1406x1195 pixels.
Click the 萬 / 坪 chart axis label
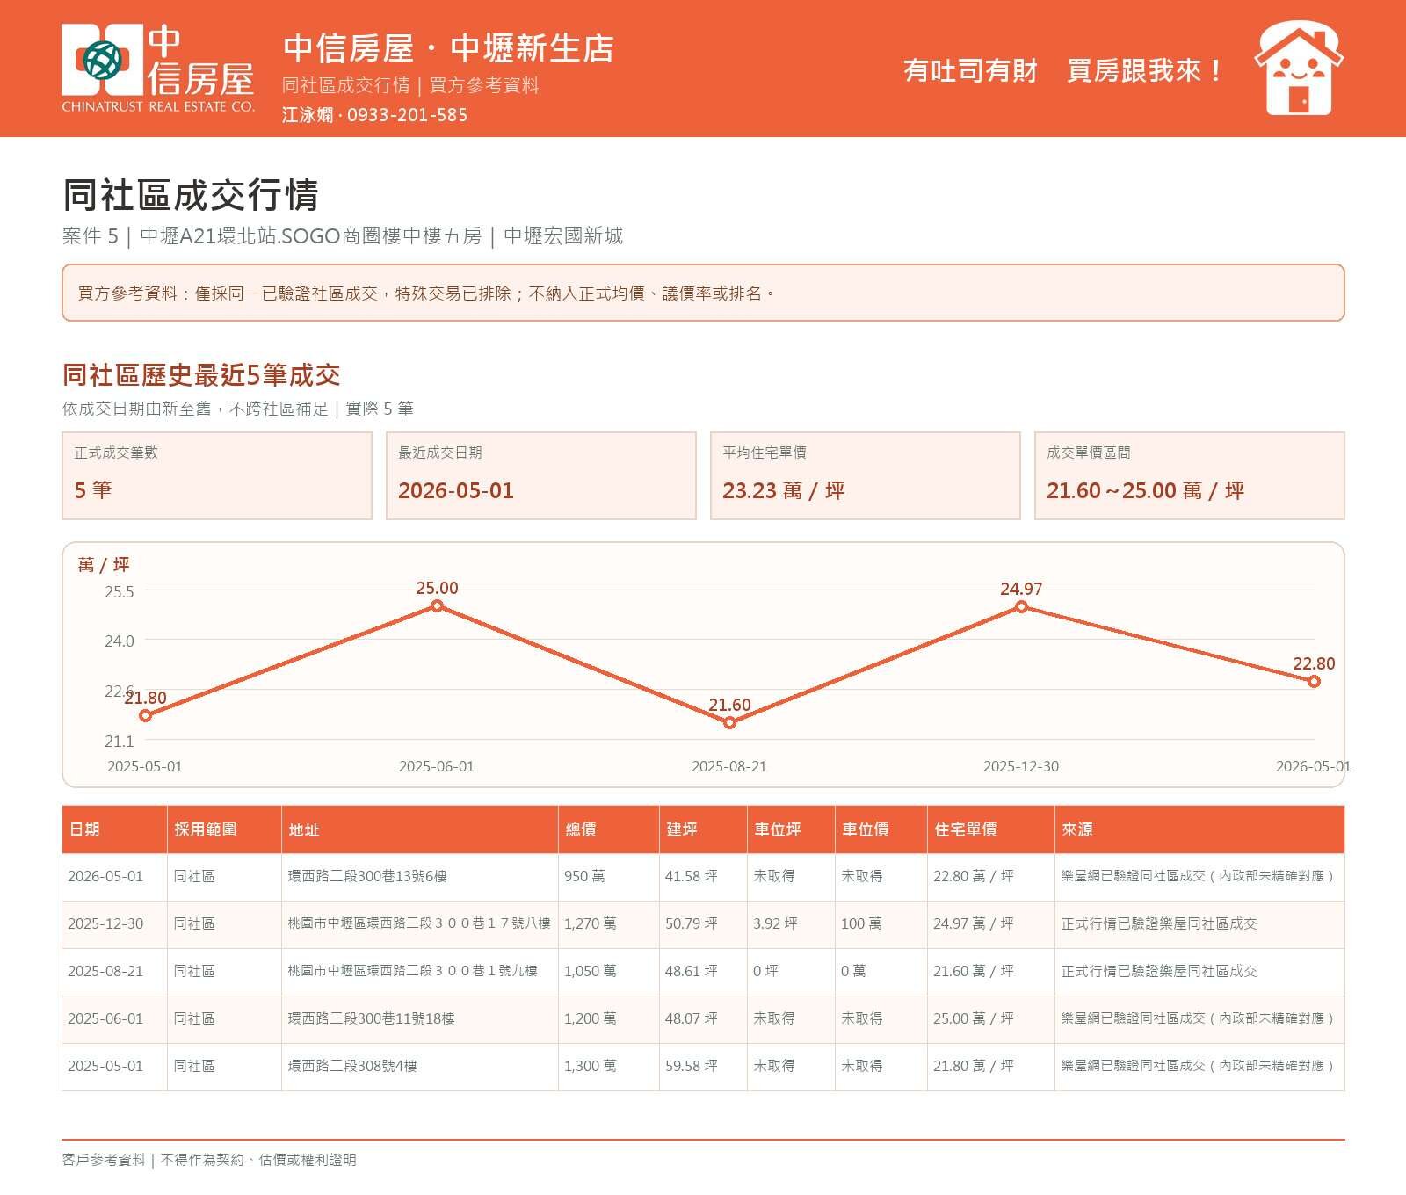[104, 565]
